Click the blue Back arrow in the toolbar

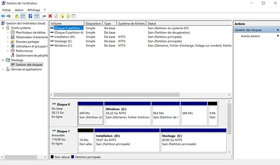(3, 16)
